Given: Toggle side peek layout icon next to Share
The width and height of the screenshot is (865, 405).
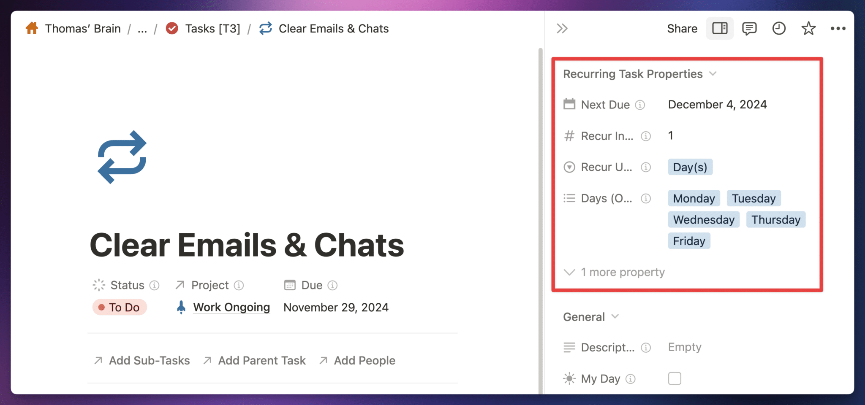Looking at the screenshot, I should [x=720, y=28].
